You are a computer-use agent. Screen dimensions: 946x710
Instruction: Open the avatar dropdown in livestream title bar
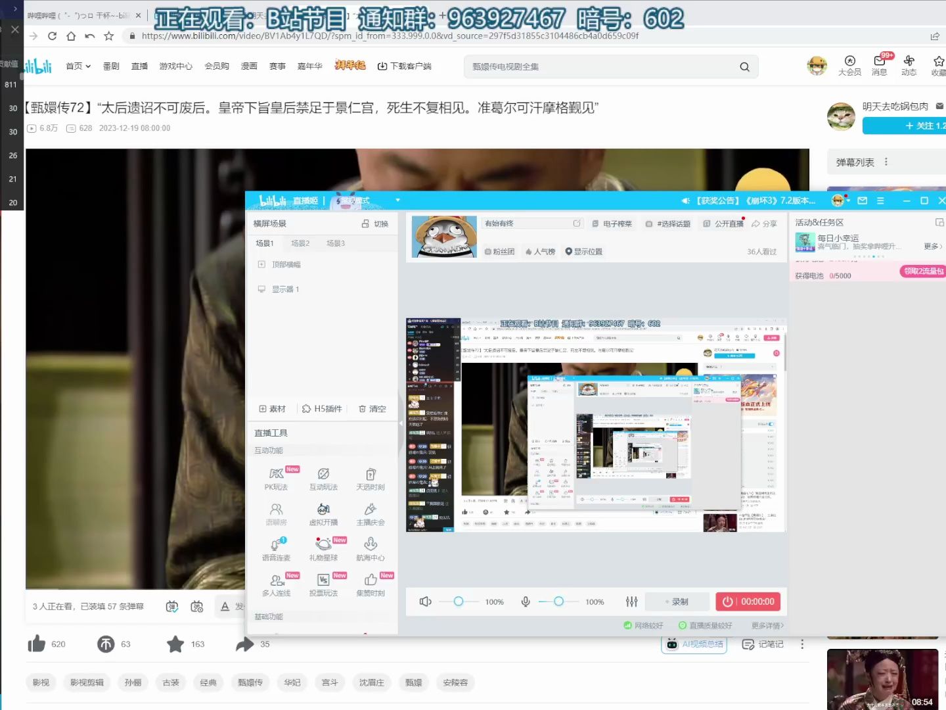(x=840, y=201)
